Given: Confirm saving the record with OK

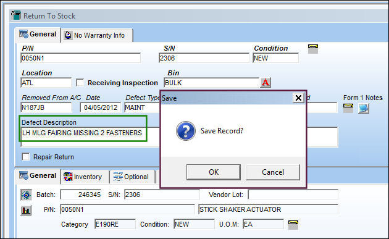Looking at the screenshot, I should pos(214,172).
